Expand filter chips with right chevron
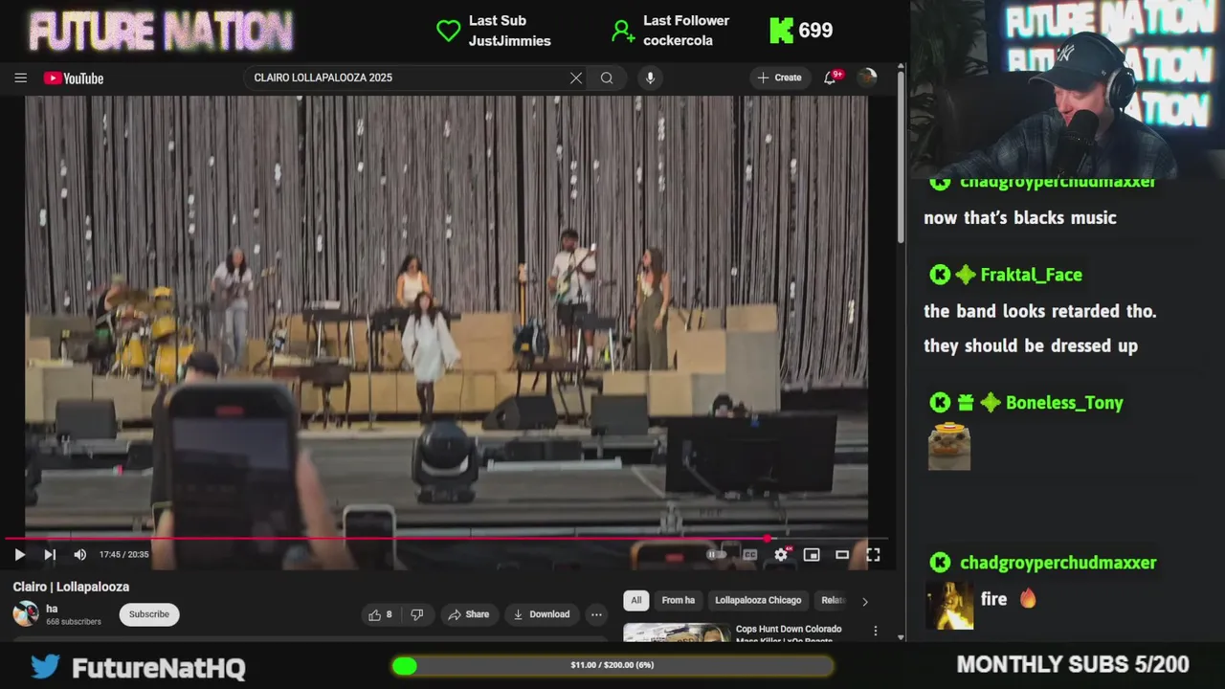Viewport: 1225px width, 689px height. 864,601
